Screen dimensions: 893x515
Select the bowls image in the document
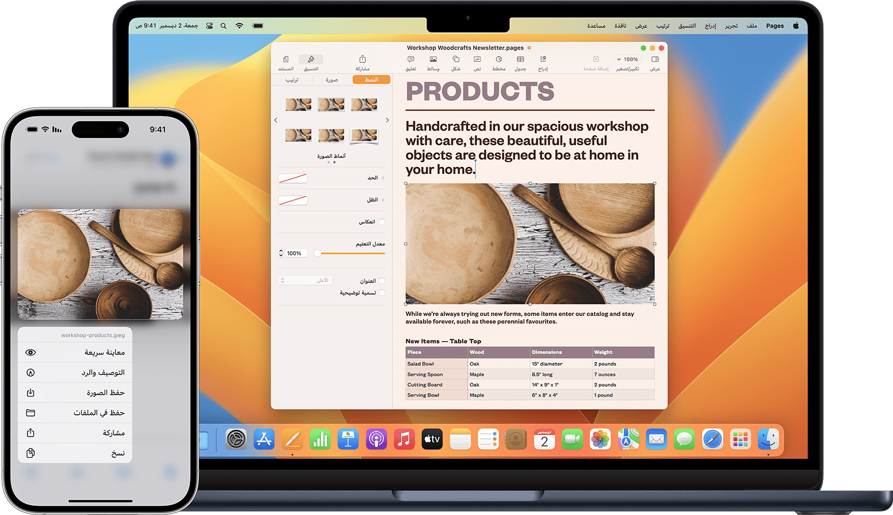530,243
